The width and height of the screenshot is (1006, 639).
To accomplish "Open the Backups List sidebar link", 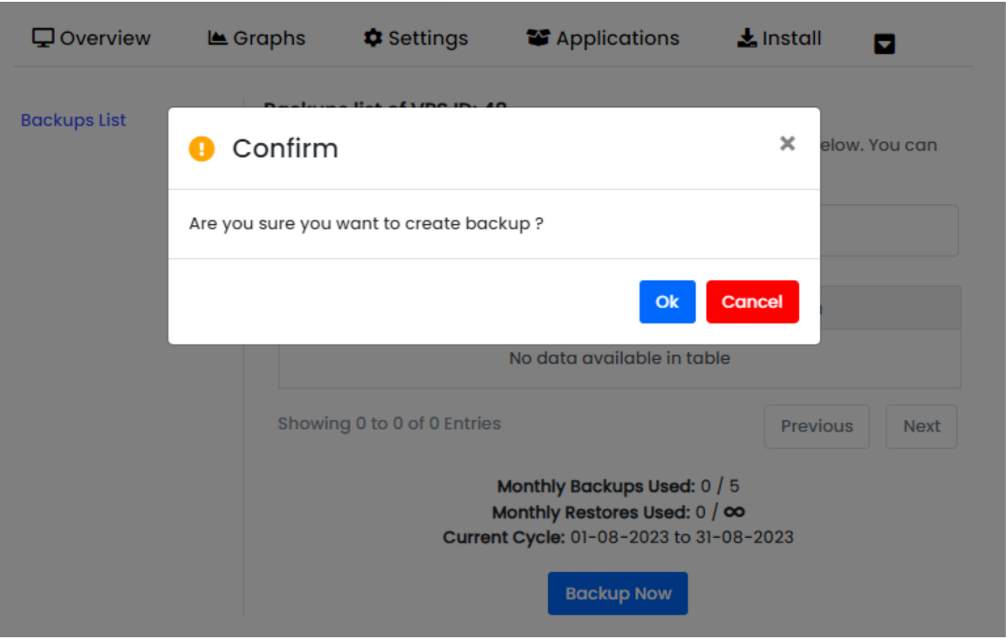I will coord(73,120).
